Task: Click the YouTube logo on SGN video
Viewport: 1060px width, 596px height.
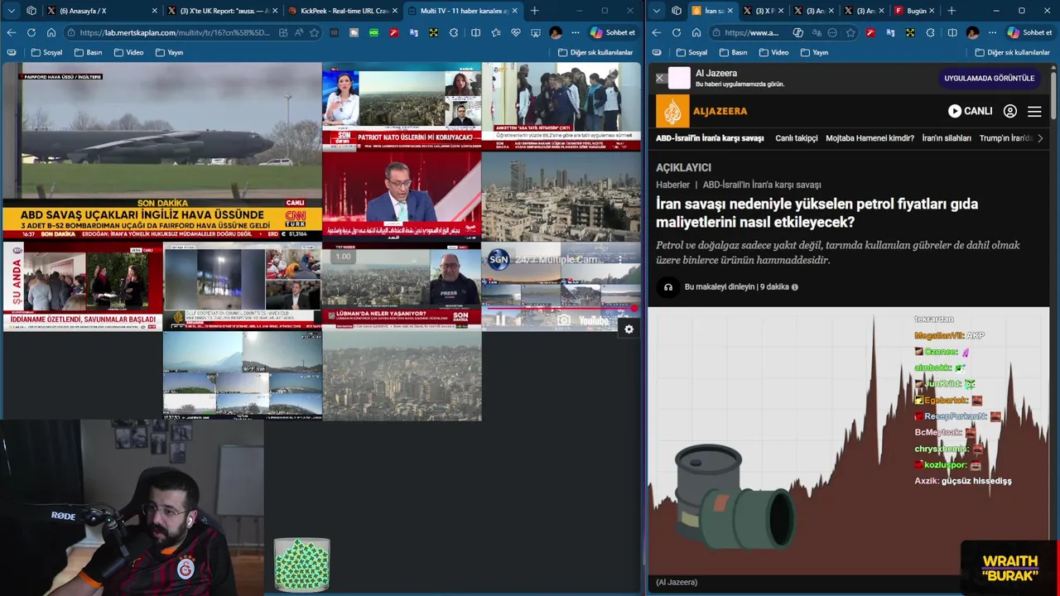Action: coord(593,320)
